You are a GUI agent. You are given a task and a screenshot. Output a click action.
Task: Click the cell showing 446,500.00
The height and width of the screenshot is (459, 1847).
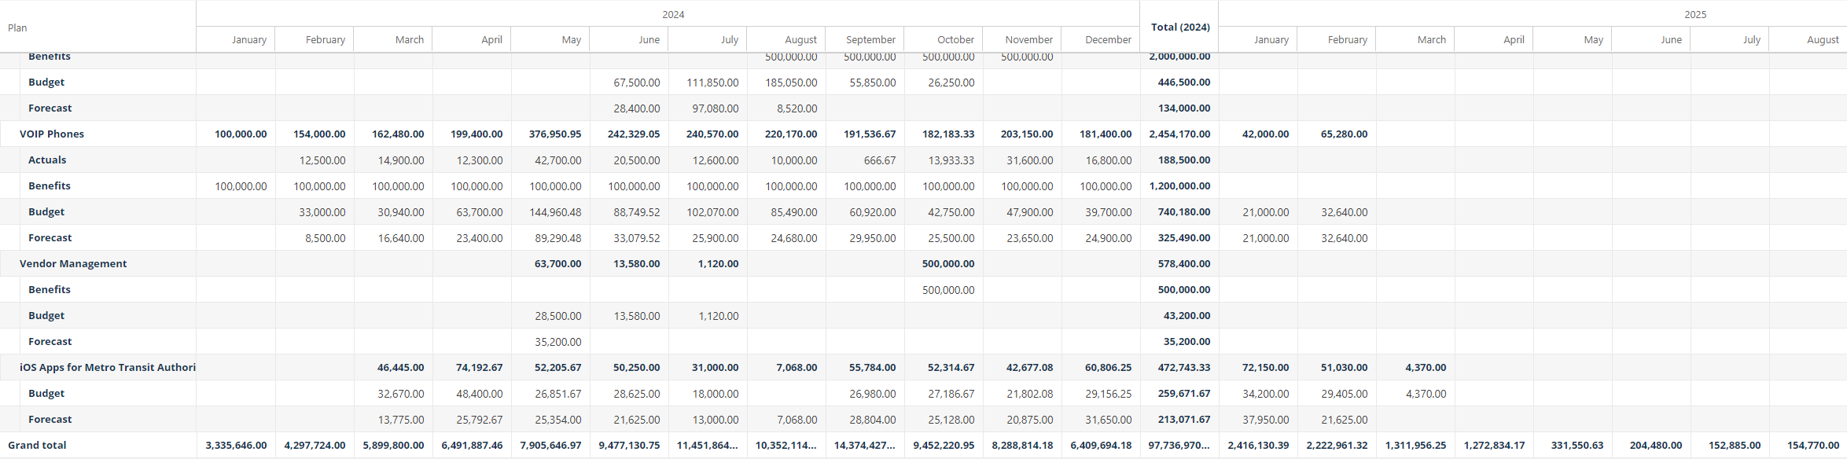click(1179, 82)
